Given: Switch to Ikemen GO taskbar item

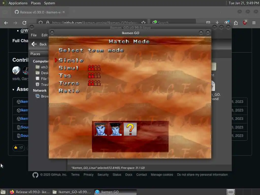Looking at the screenshot, I should pos(116,192).
